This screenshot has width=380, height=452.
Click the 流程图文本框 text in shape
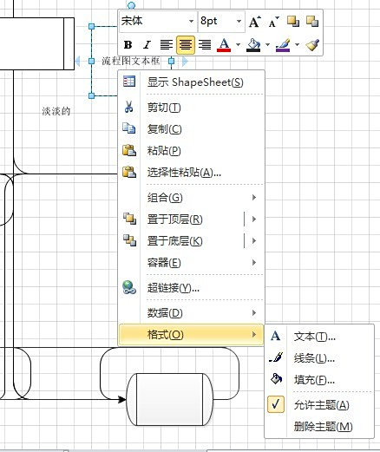131,61
